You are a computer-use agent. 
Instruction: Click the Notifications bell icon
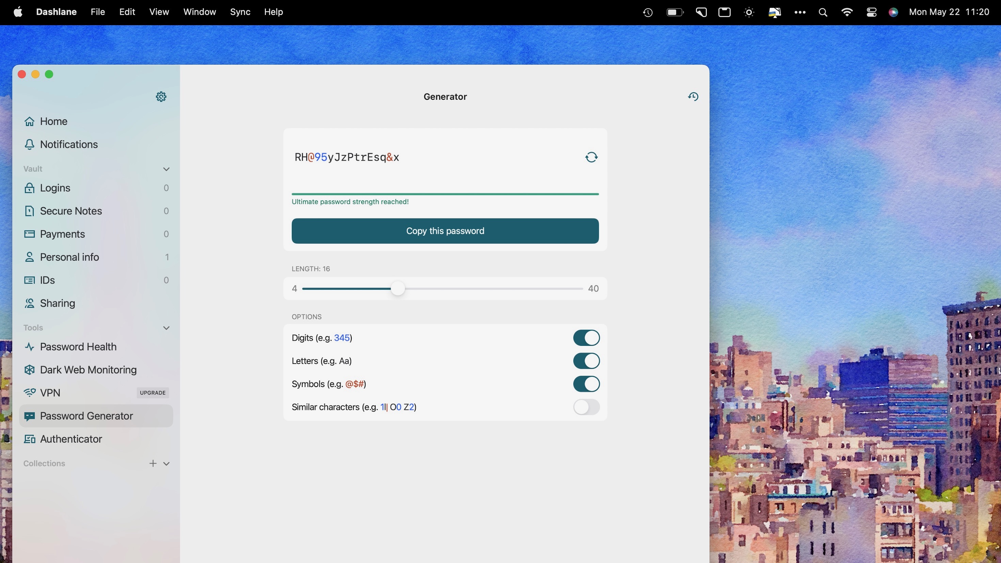(29, 145)
